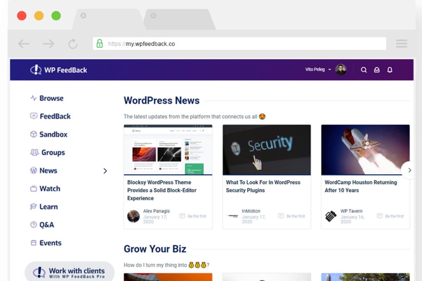Open the search magnifier icon in header

tap(364, 70)
